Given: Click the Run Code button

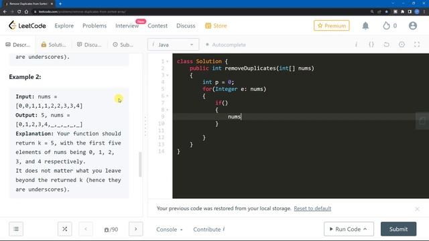Looking at the screenshot, I should (349, 229).
